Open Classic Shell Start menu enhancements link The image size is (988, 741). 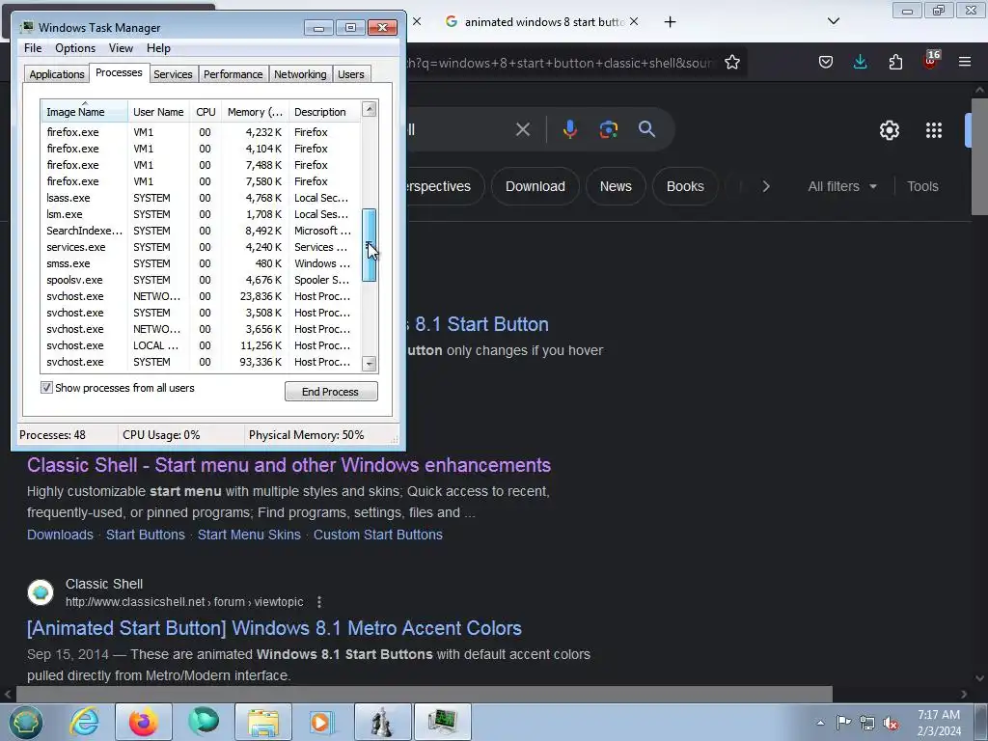[288, 465]
